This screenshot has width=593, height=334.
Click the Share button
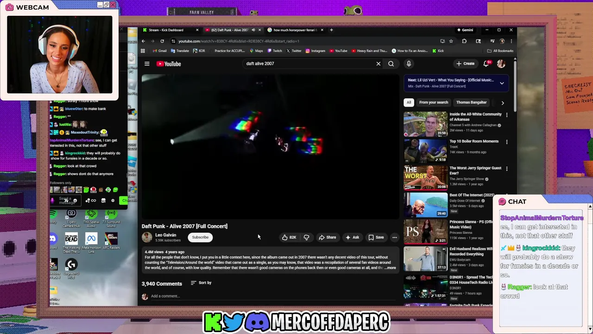(327, 238)
